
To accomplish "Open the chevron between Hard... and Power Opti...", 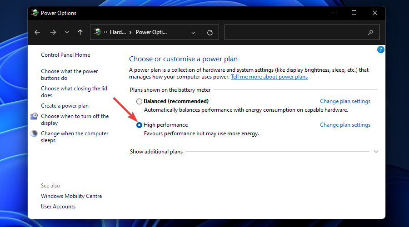I will 130,32.
